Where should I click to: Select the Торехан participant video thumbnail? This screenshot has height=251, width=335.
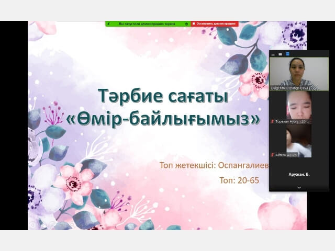(299, 107)
